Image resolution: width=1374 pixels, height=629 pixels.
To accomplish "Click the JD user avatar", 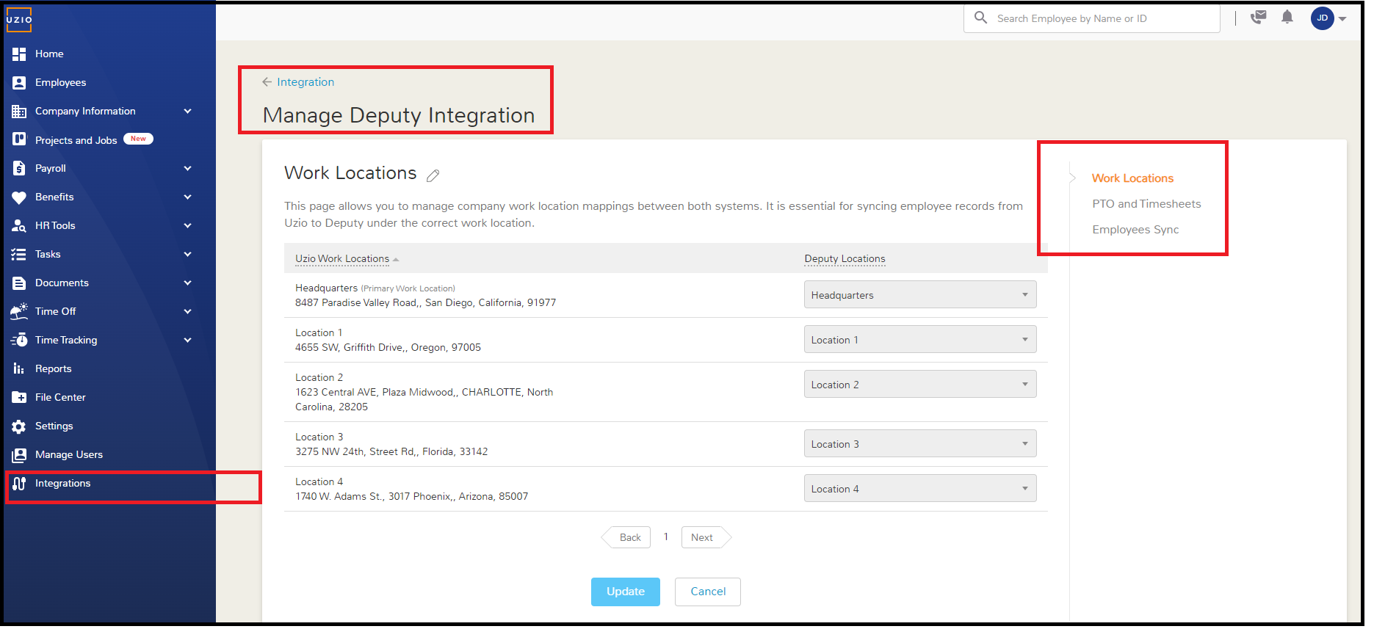I will pyautogui.click(x=1322, y=18).
